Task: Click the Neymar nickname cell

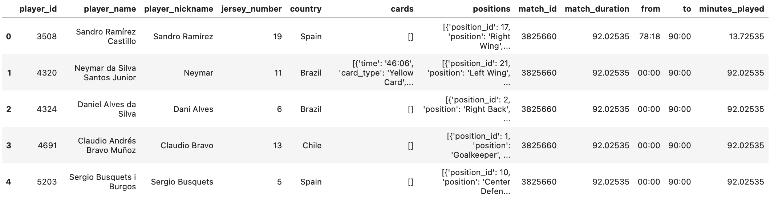Action: tap(198, 73)
